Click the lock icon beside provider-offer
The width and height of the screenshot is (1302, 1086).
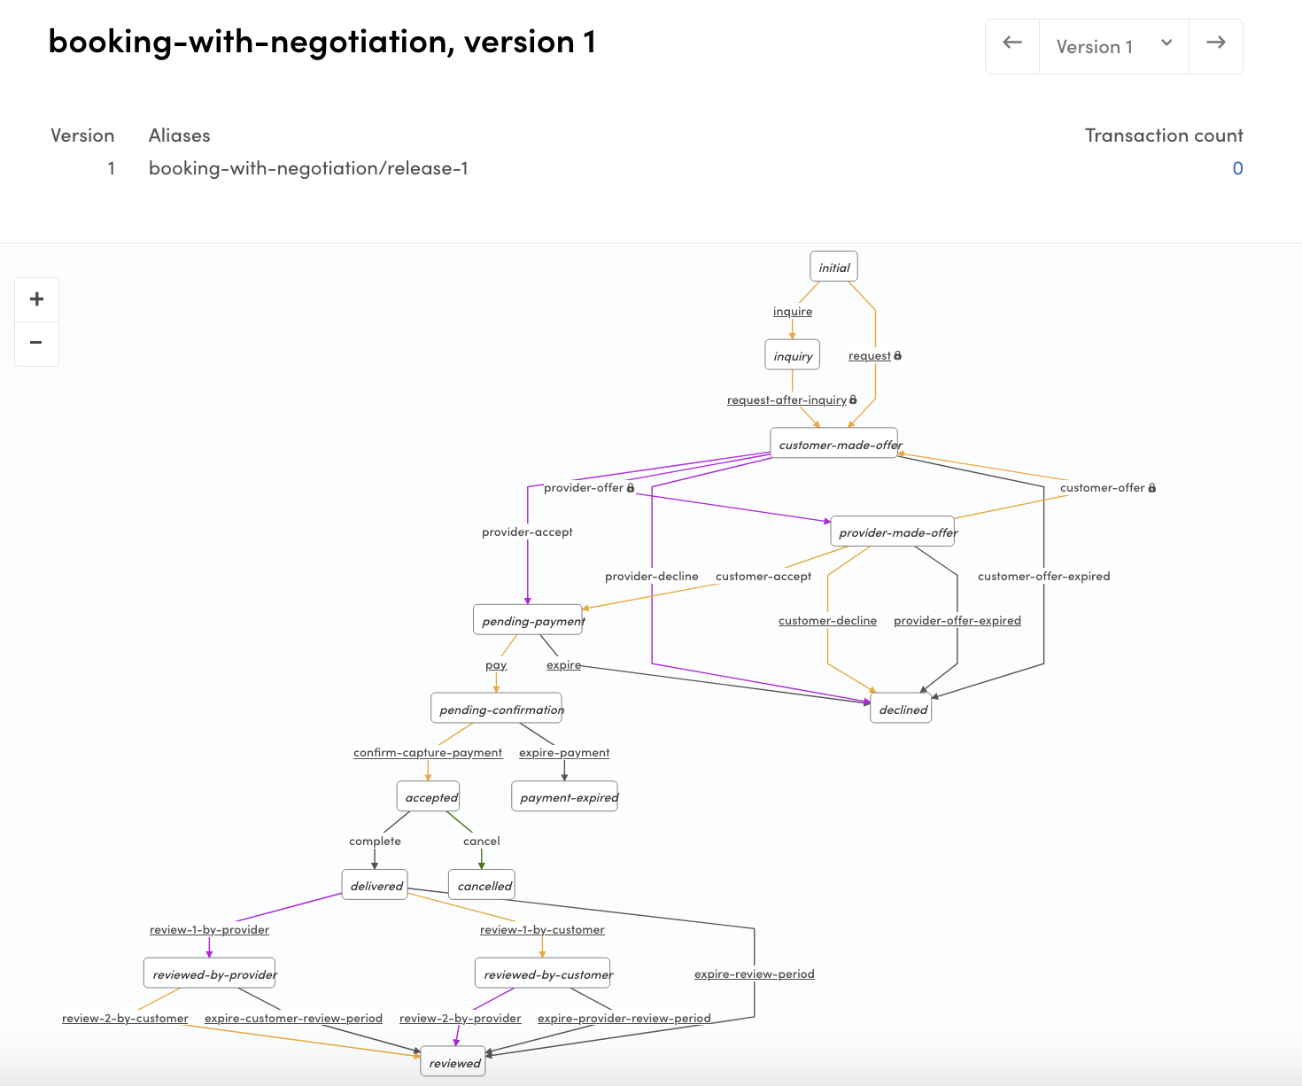(x=630, y=487)
